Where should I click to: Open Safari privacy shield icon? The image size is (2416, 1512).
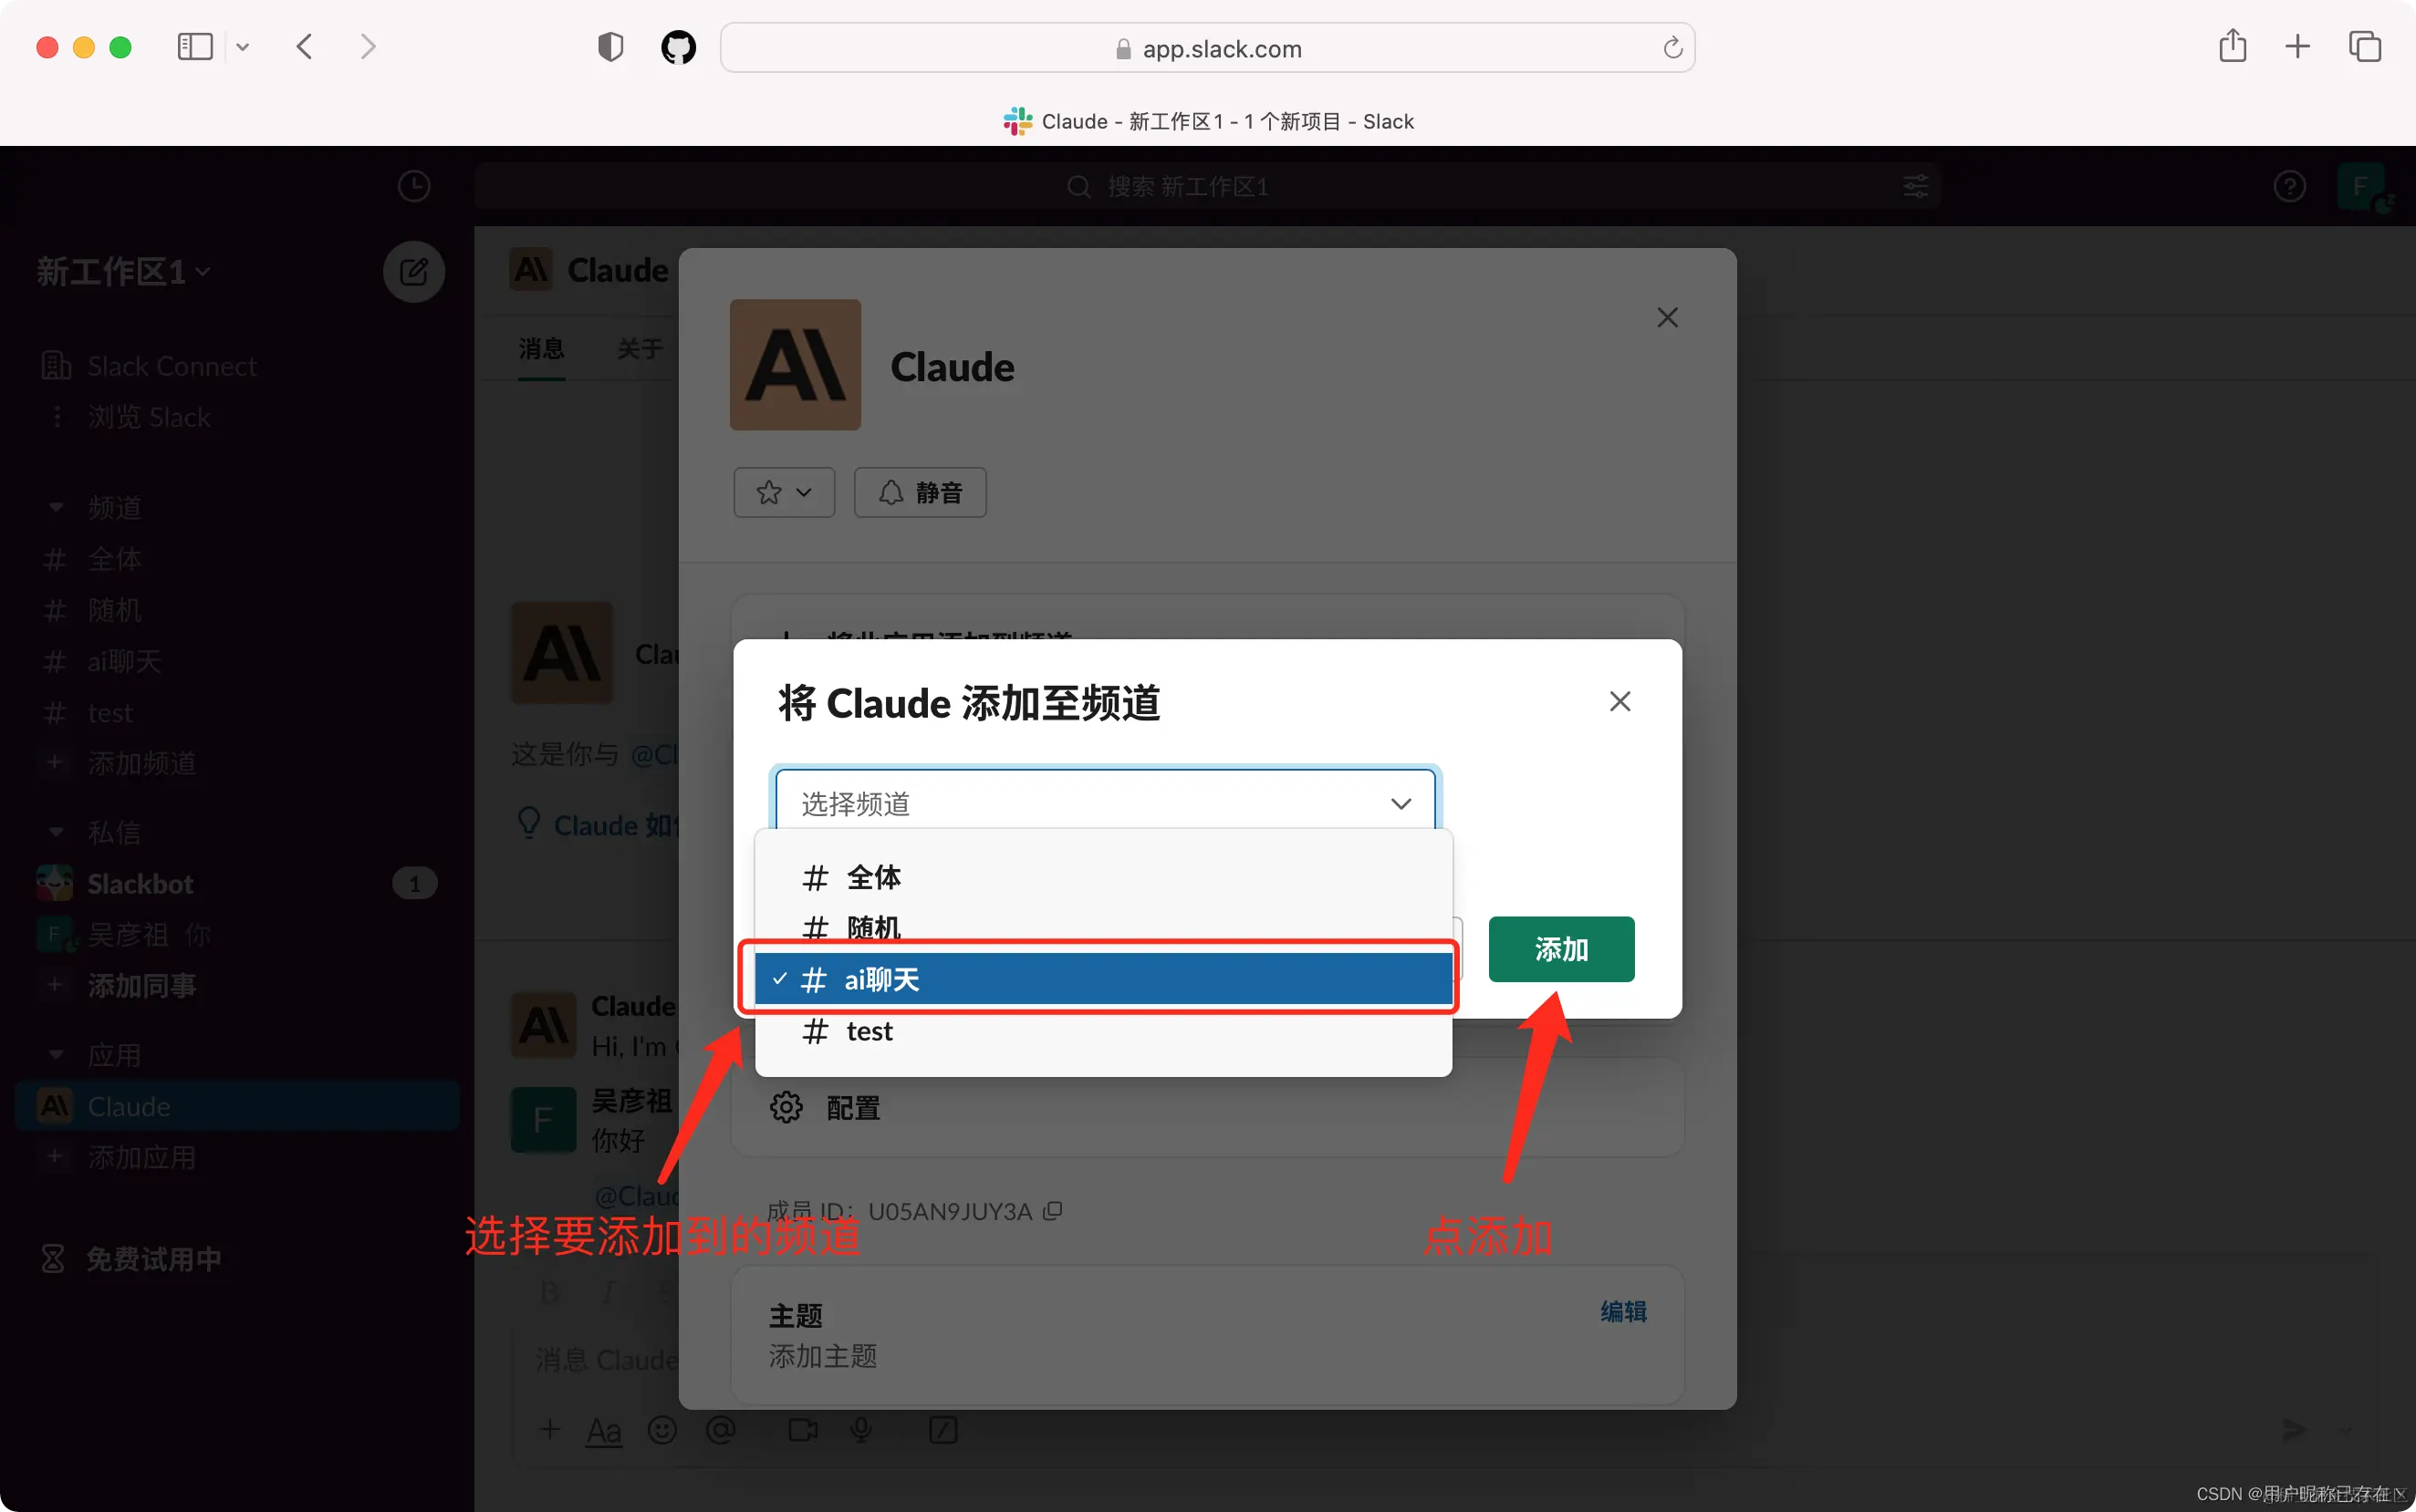point(610,47)
